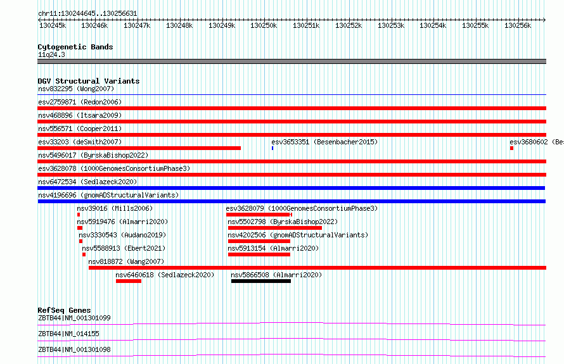Click the red bar under nsv468896 (Itsara2009)
This screenshot has height=364, width=564.
click(x=292, y=122)
